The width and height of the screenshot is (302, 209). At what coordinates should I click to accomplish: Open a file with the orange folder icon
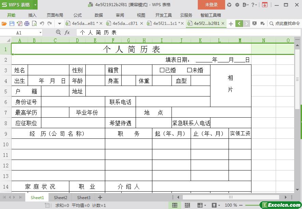coord(4,24)
